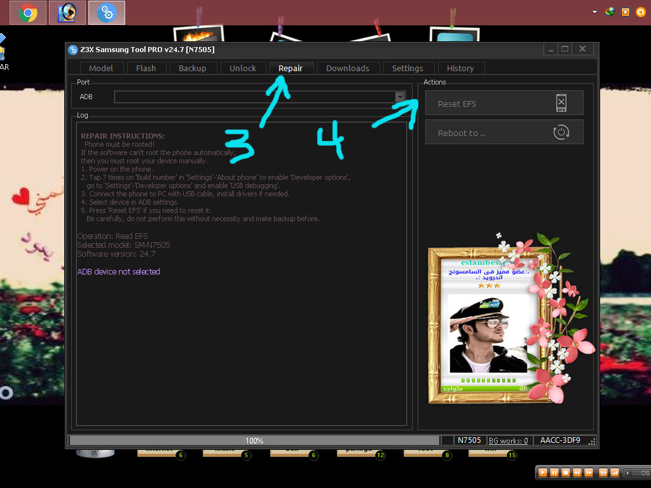This screenshot has width=651, height=488.
Task: Open the Model tab
Action: click(101, 68)
